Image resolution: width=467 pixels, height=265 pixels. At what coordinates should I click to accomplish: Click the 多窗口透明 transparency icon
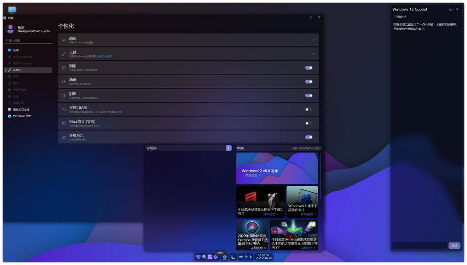pos(64,109)
